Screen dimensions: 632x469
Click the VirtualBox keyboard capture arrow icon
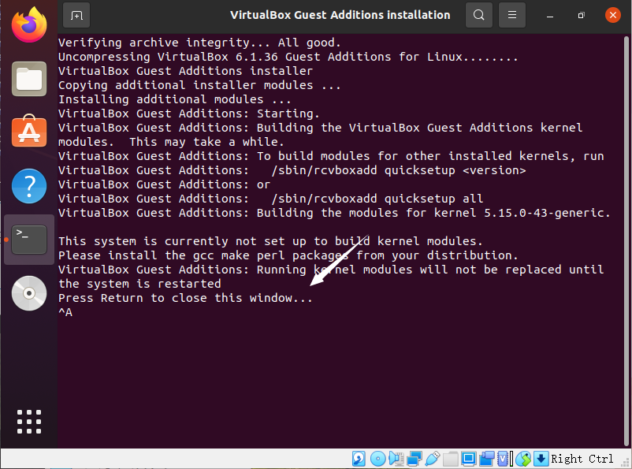[541, 459]
